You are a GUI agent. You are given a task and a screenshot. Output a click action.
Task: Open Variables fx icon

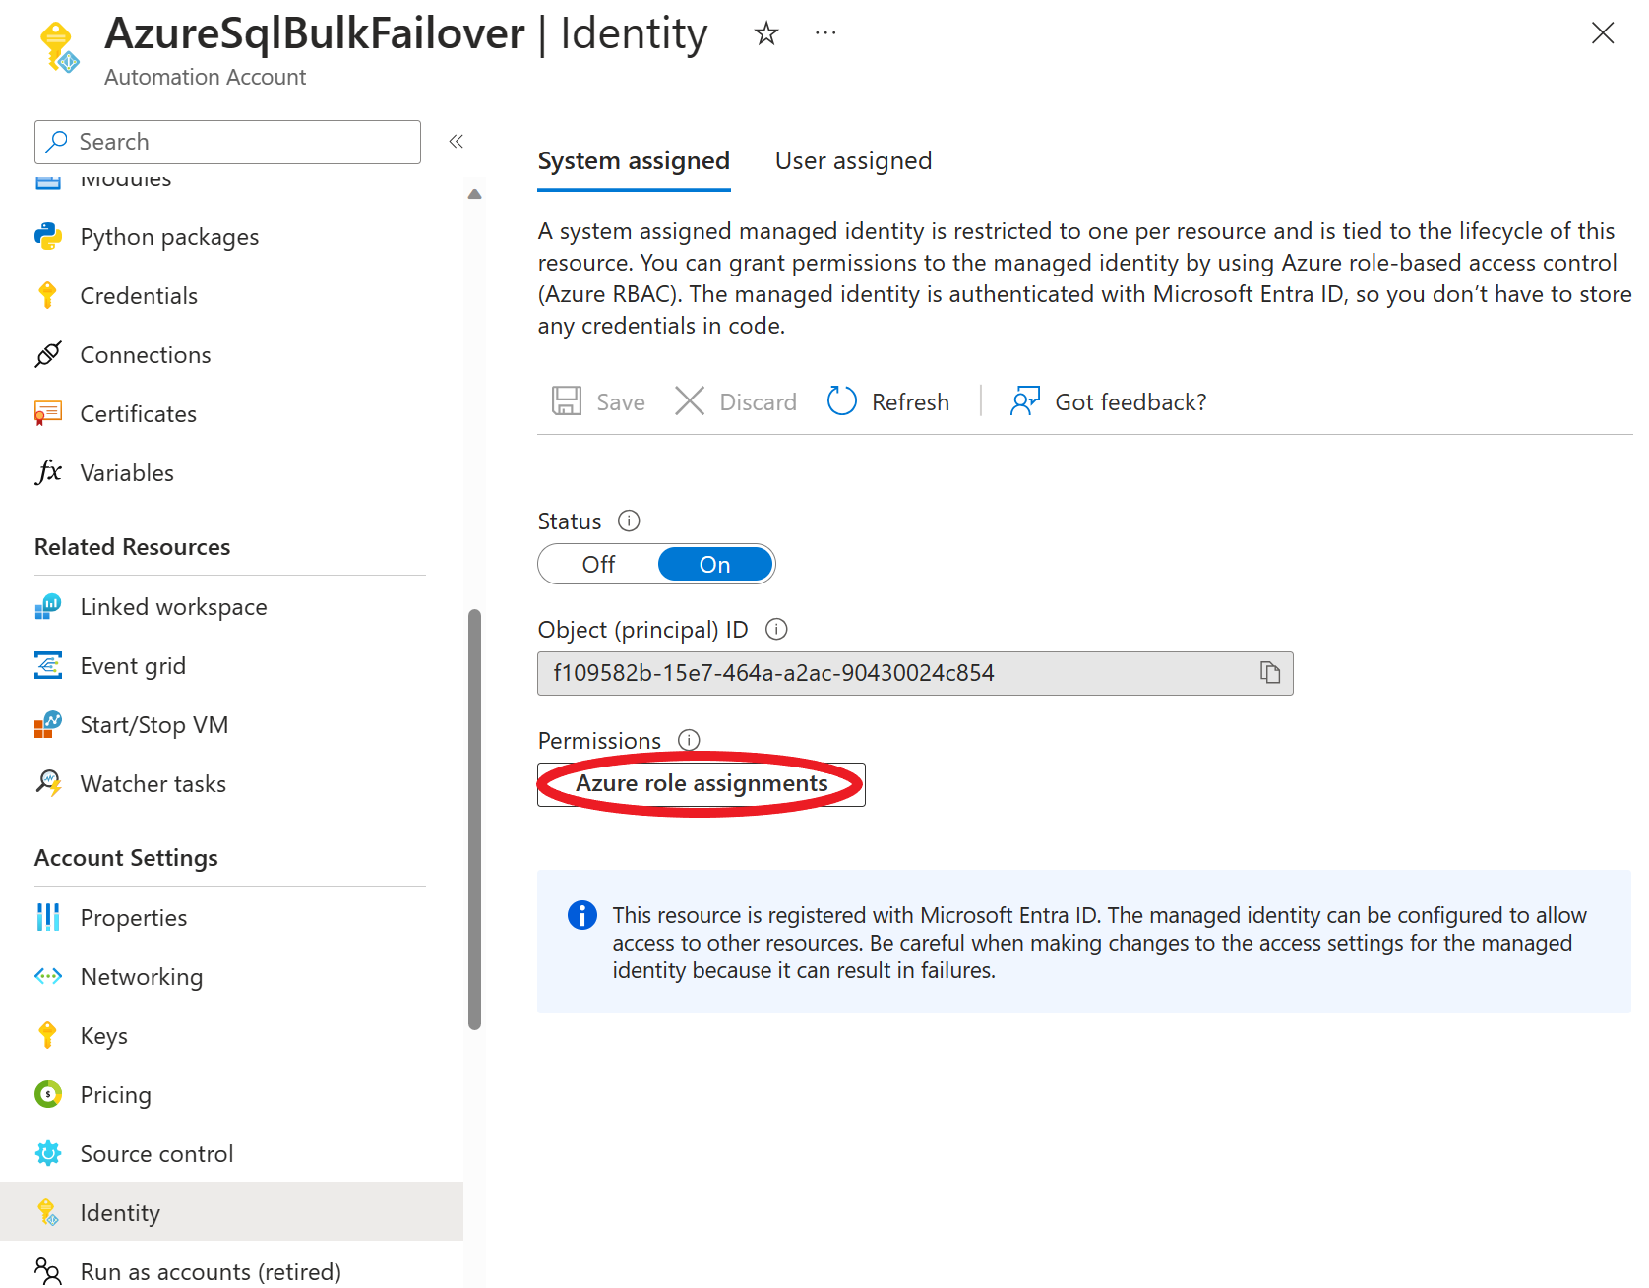[x=48, y=472]
